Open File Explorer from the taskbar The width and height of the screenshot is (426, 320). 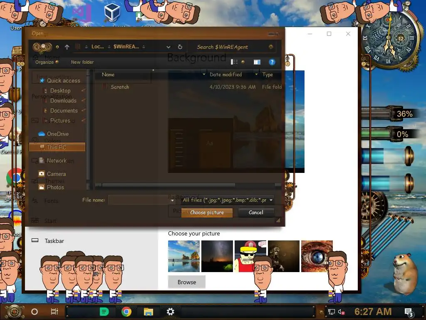click(x=149, y=312)
